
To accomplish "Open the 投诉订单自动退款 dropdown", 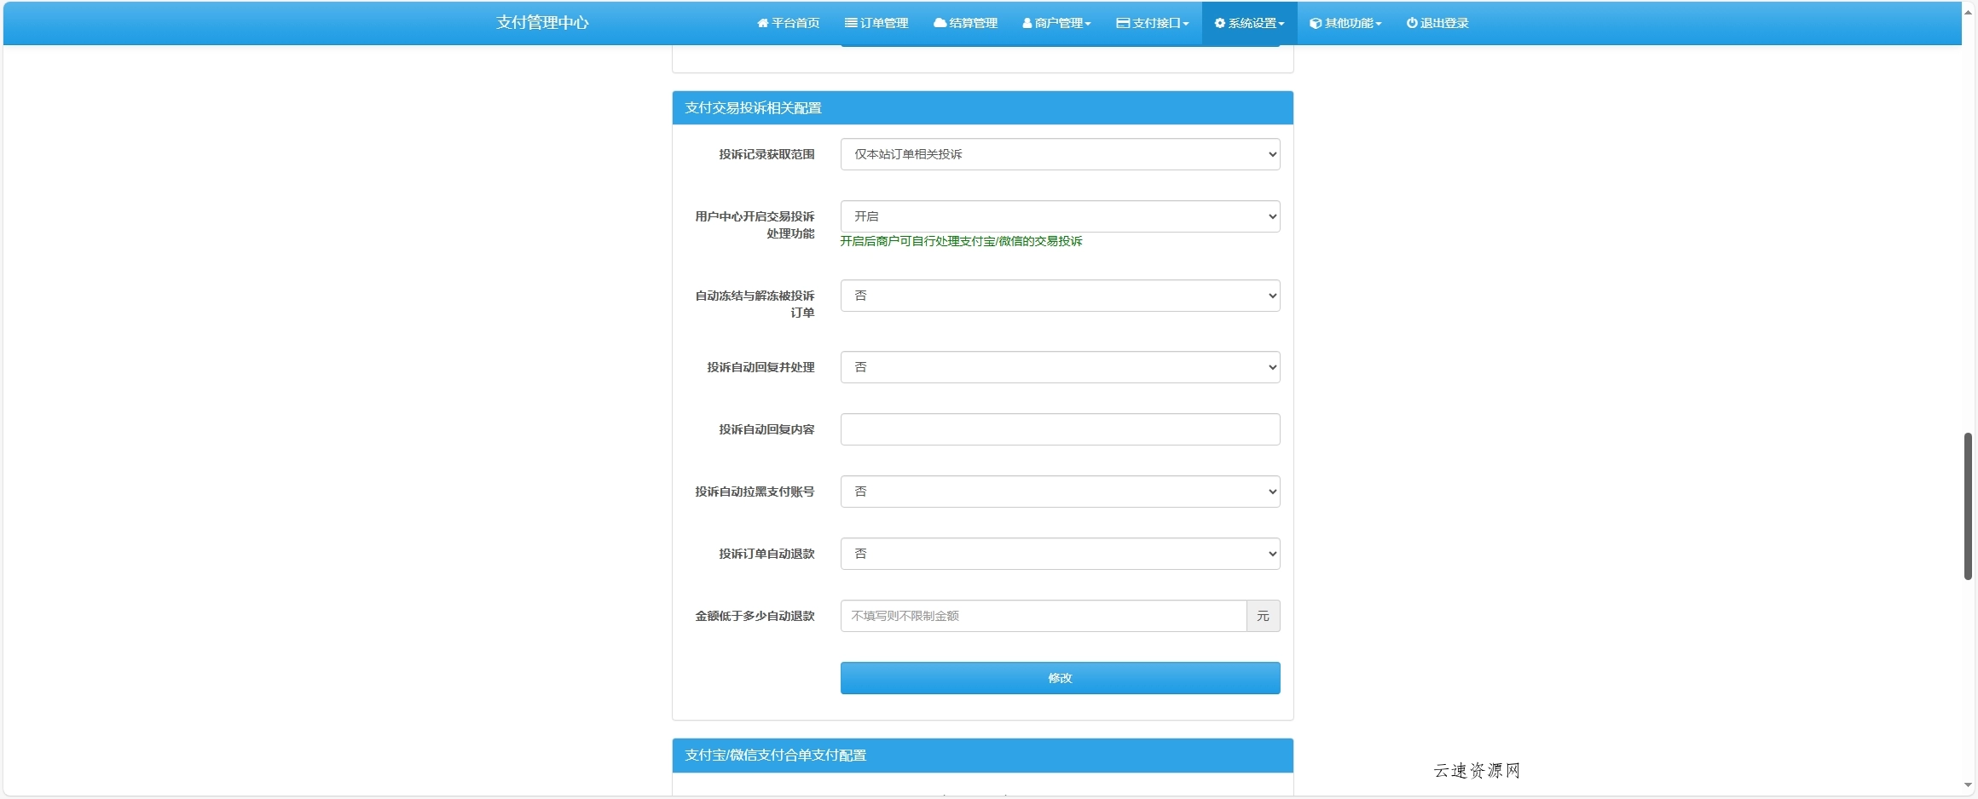I will (1059, 553).
